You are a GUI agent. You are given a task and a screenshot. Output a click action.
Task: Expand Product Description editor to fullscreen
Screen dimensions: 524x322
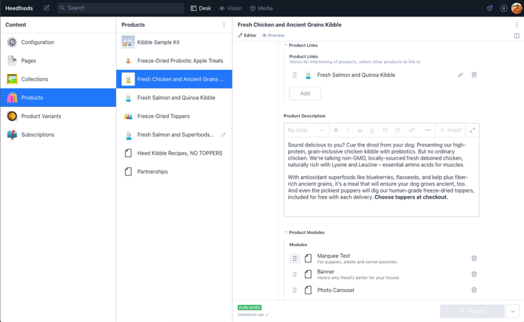(472, 130)
